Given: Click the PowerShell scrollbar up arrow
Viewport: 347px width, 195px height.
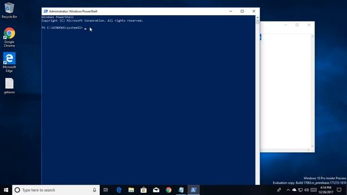Looking at the screenshot, I should coord(258,17).
